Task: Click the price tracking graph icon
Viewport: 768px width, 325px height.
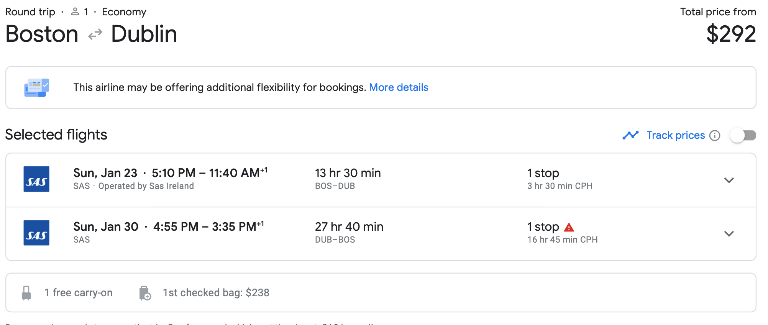Action: (x=630, y=135)
